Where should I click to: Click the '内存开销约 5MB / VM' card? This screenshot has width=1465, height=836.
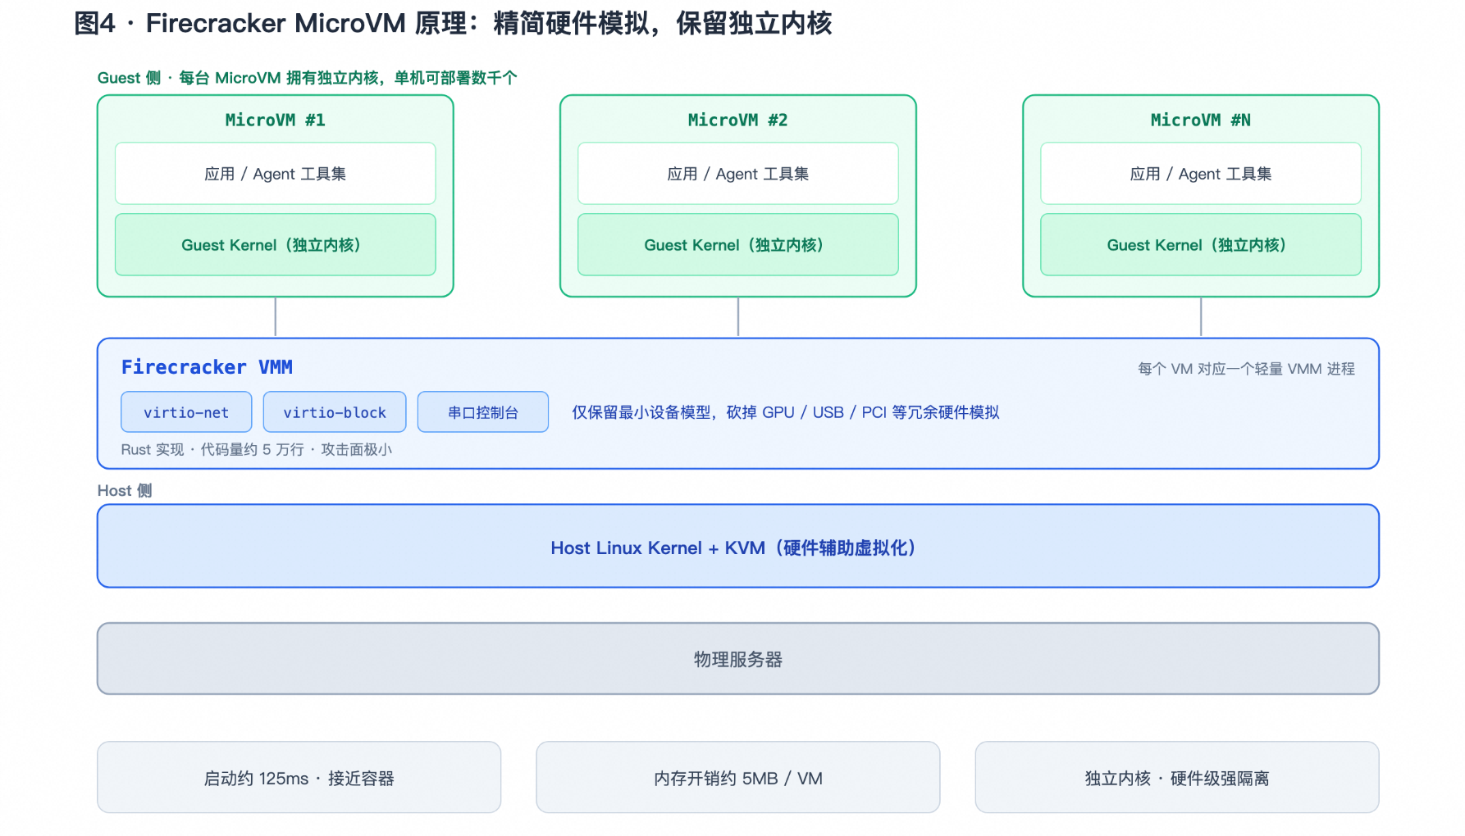pos(738,778)
